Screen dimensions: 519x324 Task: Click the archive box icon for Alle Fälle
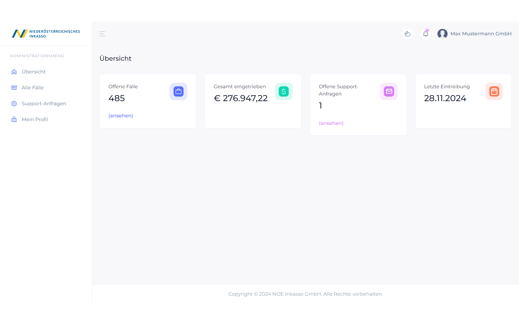tap(14, 88)
